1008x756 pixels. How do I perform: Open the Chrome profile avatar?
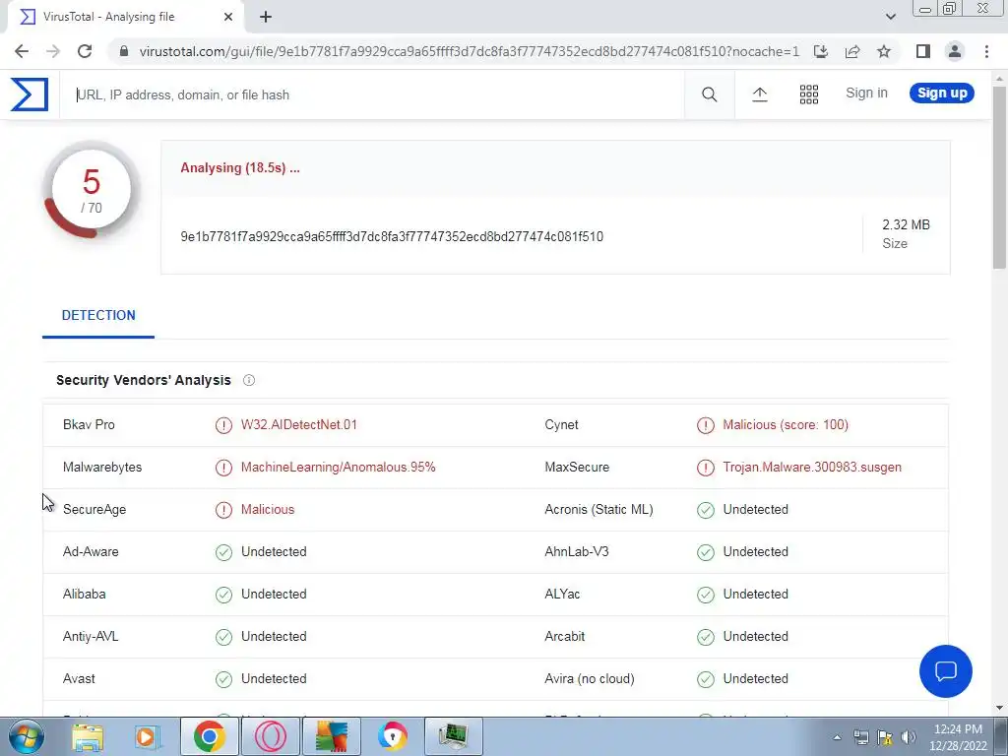(x=955, y=51)
